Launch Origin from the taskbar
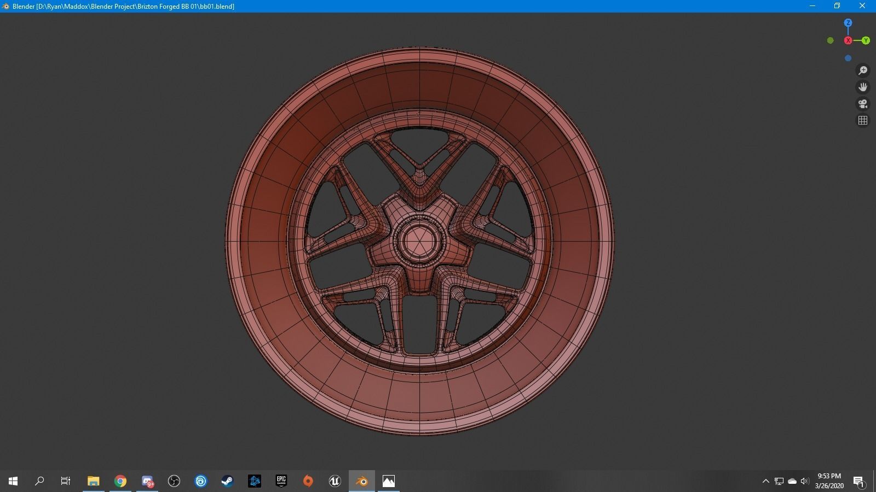The width and height of the screenshot is (876, 492). pos(308,481)
